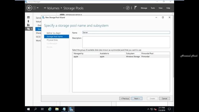Viewport: 199px width, 112px height.
Task: Maximize the New Storage Pool Wizard window
Action: 163,17
